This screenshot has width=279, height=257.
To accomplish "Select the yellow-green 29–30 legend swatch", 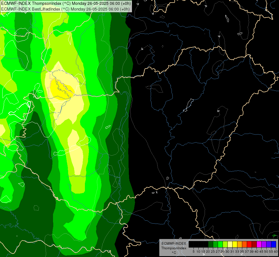I will click(225, 244).
